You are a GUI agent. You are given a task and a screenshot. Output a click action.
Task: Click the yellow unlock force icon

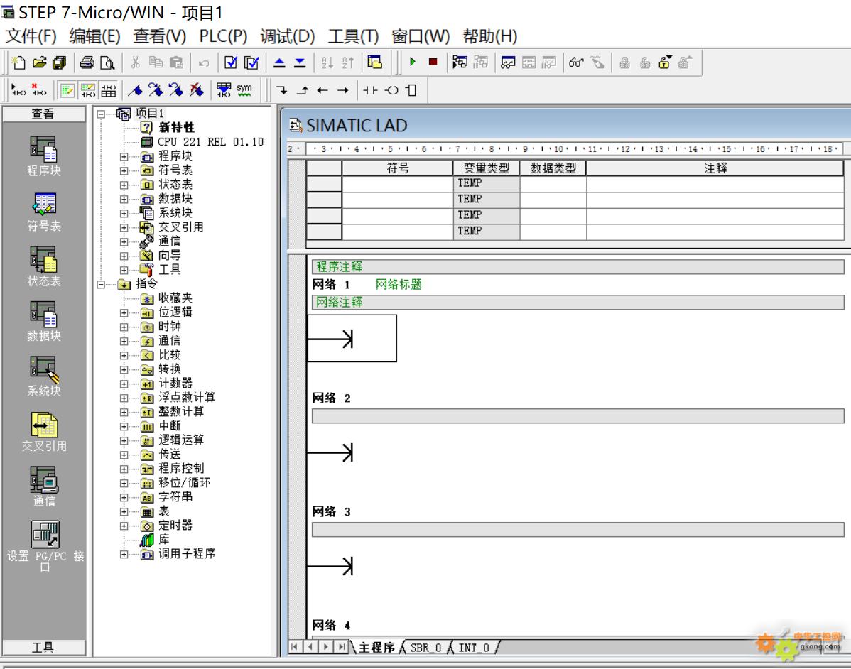(x=665, y=62)
